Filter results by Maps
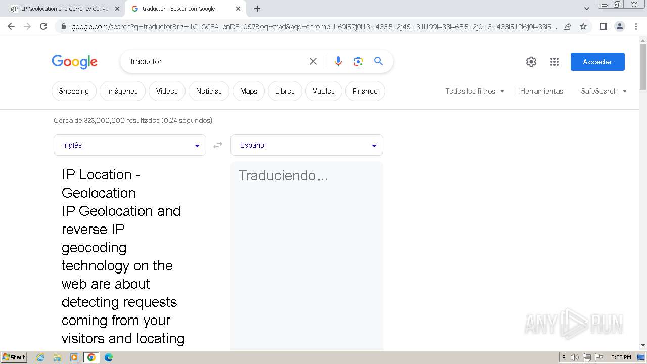The width and height of the screenshot is (647, 364). tap(249, 91)
